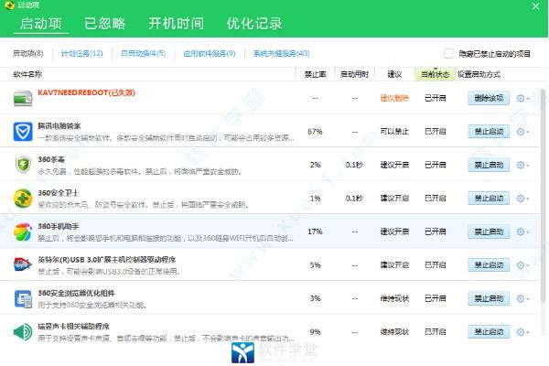Viewport: 549px width, 366px height.
Task: Sort by 建议 column header
Action: coord(394,74)
